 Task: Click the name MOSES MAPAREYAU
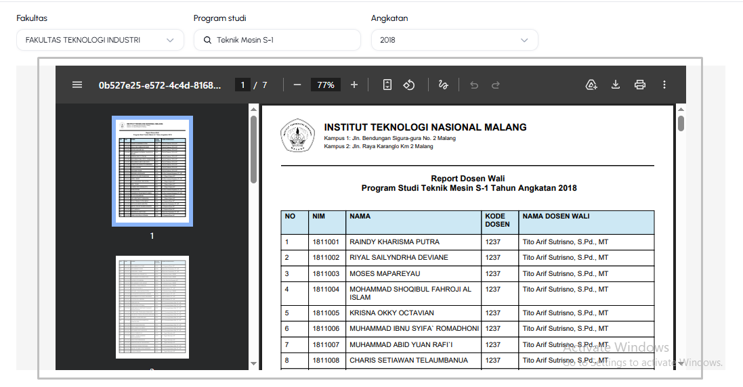(385, 273)
